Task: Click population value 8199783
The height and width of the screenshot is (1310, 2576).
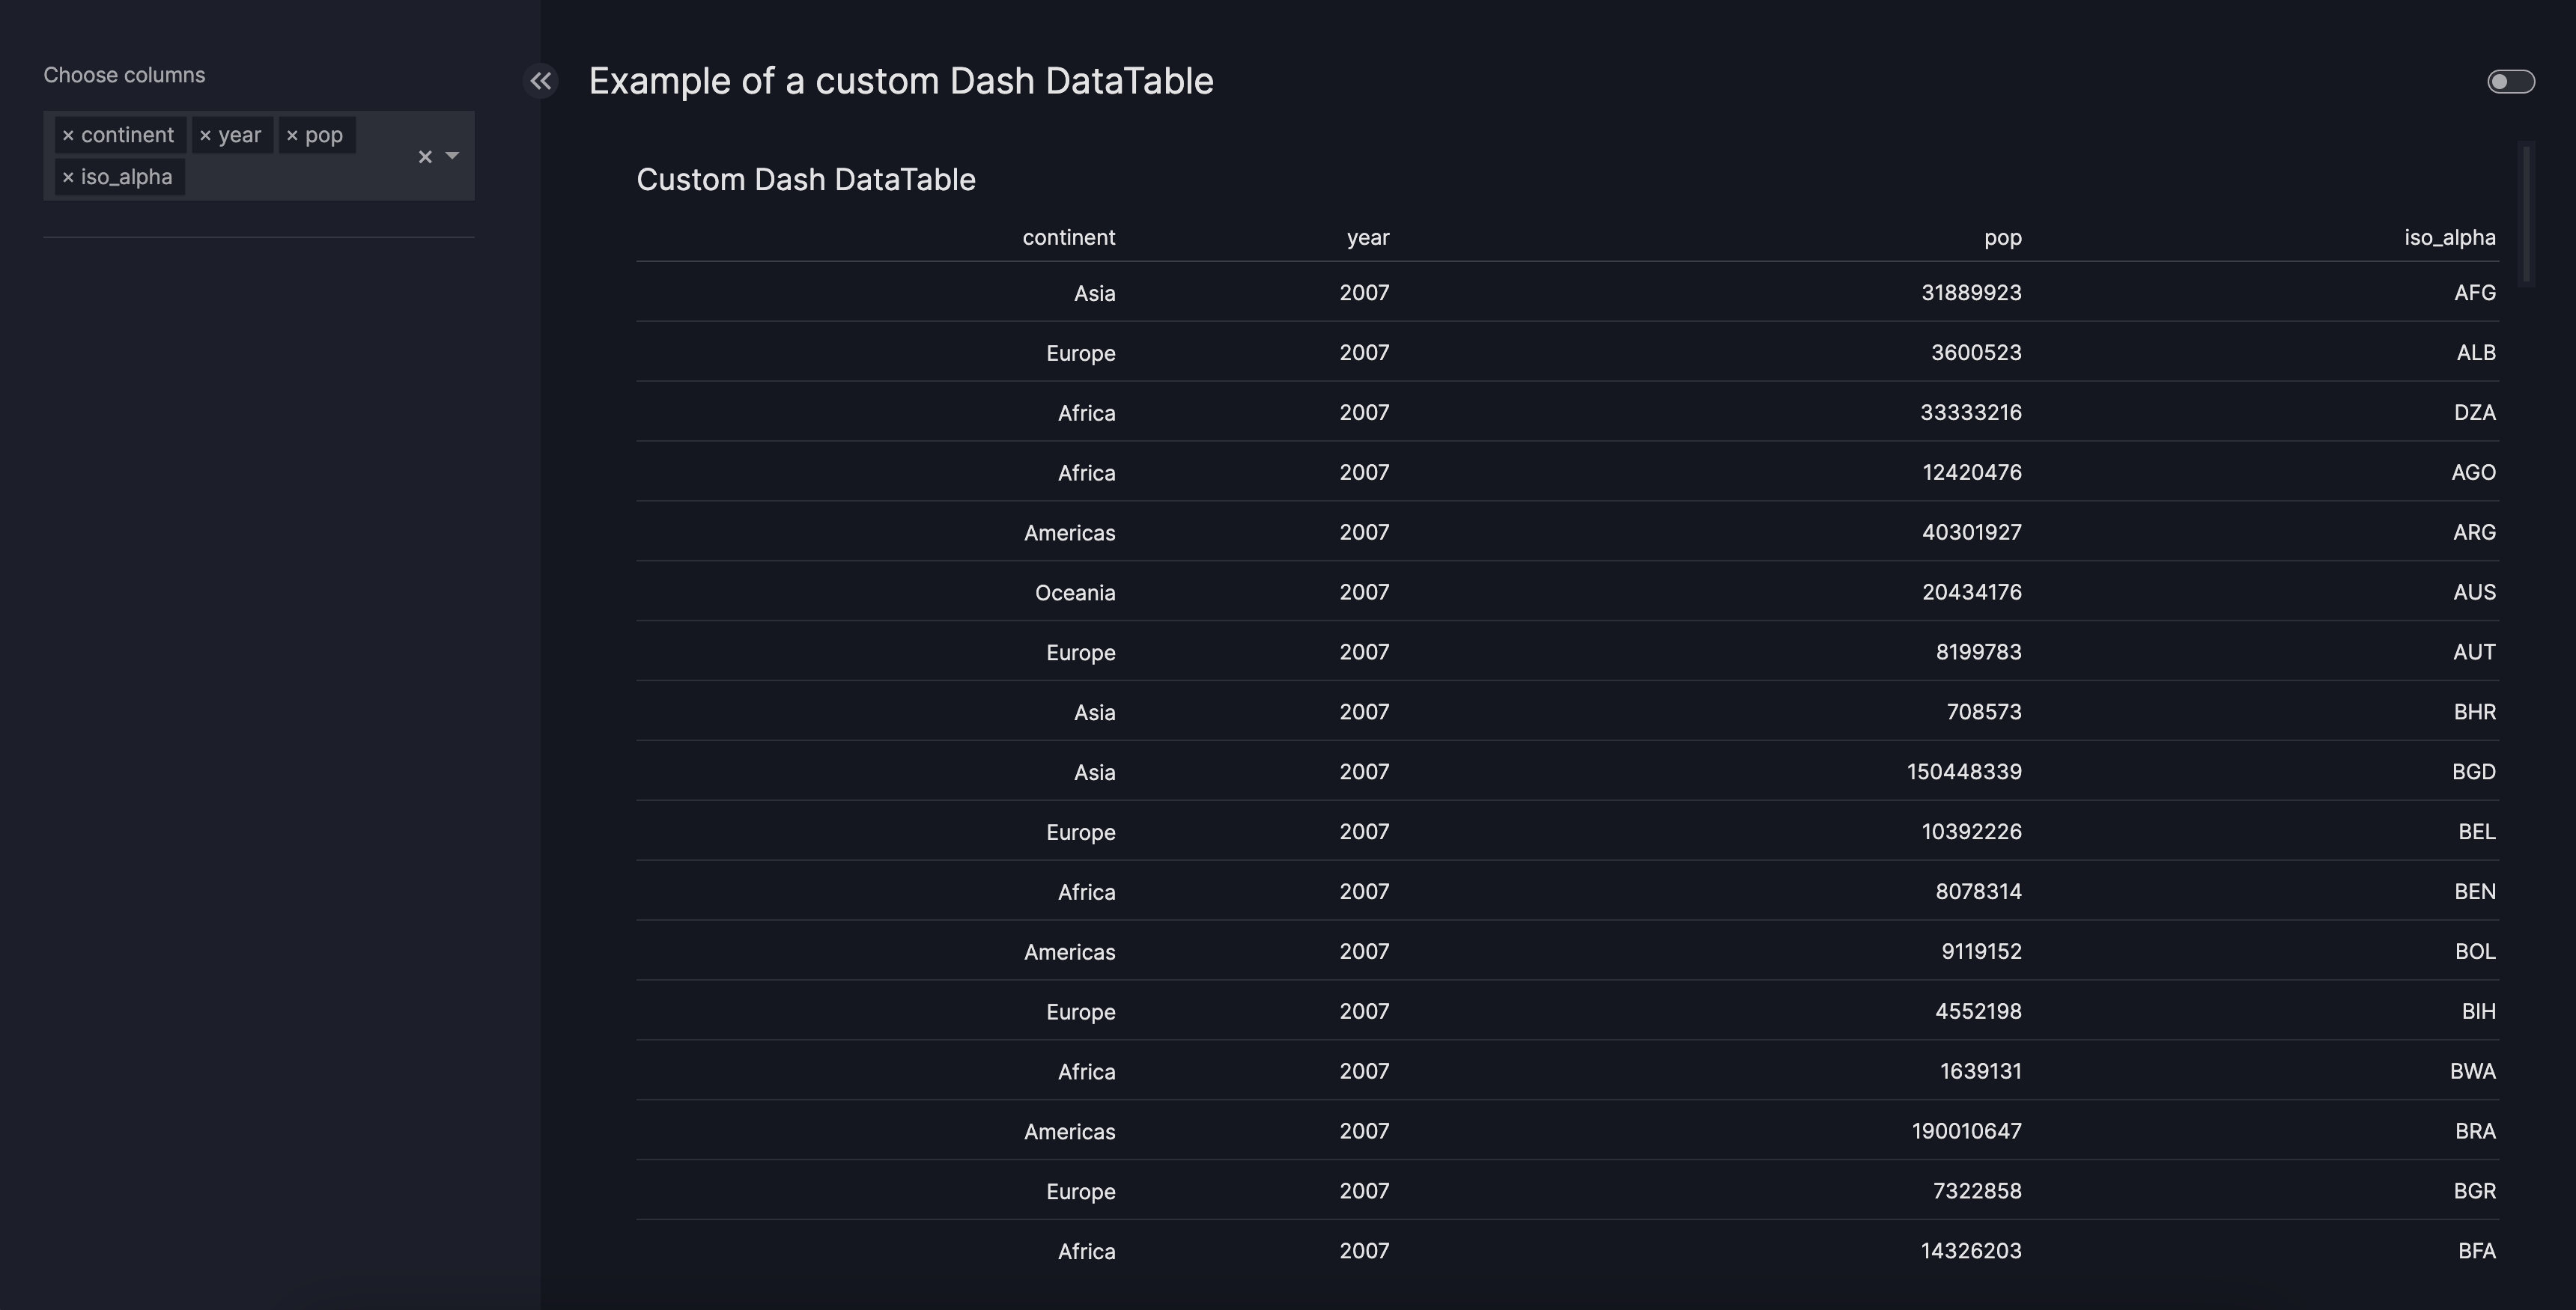Action: (1978, 652)
